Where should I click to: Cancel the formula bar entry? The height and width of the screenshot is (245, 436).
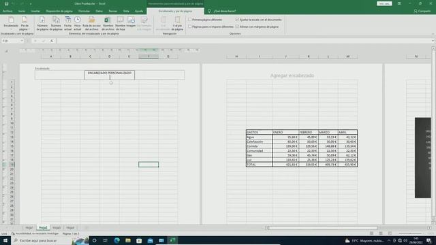(x=35, y=41)
